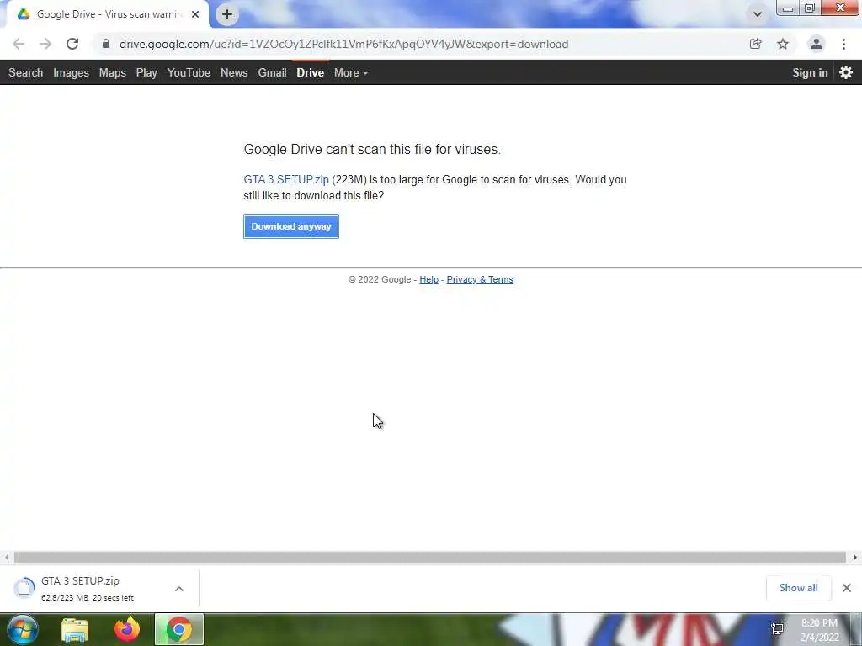Open the Chrome profile avatar icon

(x=817, y=44)
